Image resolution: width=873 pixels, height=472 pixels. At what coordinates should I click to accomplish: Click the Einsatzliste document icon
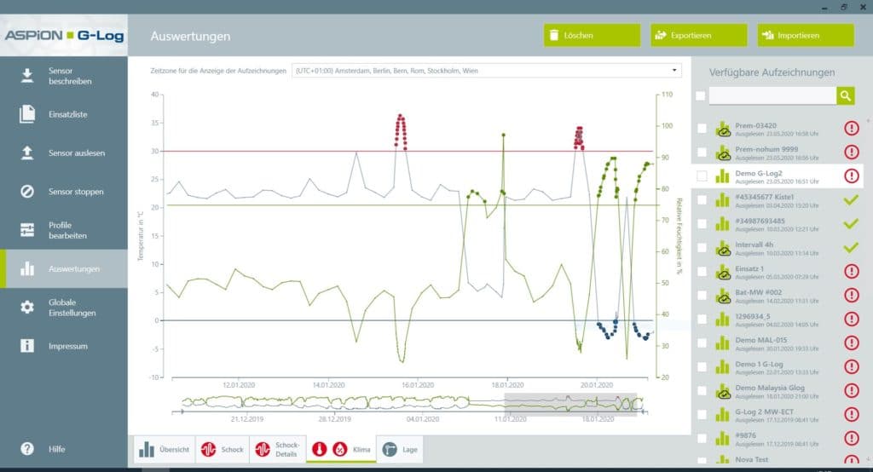tap(26, 114)
